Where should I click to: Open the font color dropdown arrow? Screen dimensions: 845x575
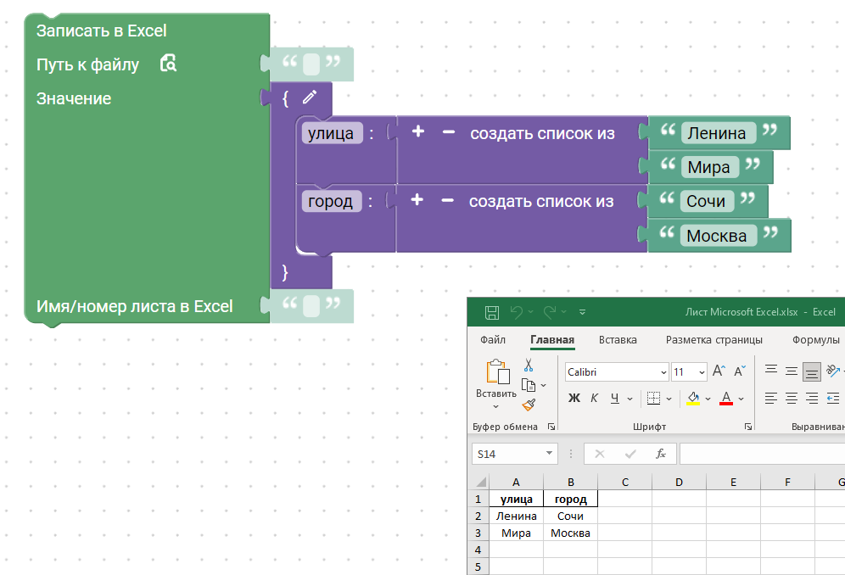741,399
